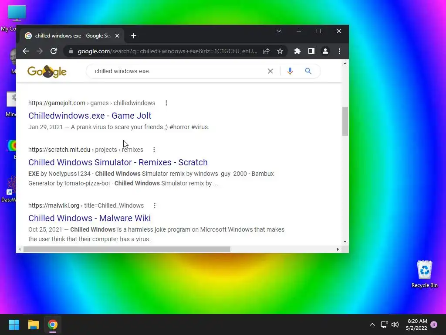Viewport: 446px width, 335px height.
Task: Open 'Chilled Windows Simulator - Remixes - Scratch'
Action: pyautogui.click(x=118, y=162)
